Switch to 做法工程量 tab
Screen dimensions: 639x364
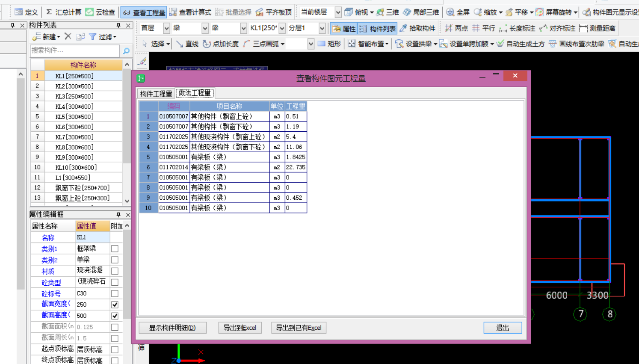pos(195,93)
